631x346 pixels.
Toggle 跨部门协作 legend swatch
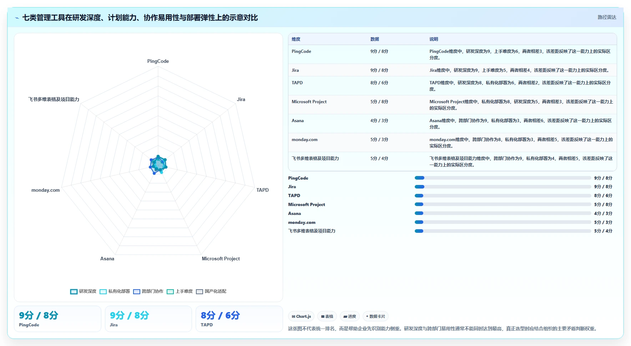(x=137, y=291)
